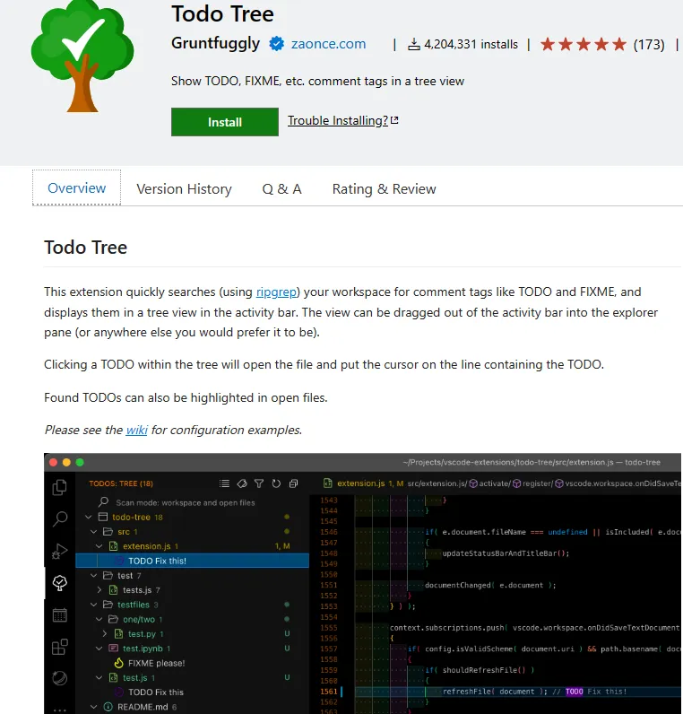Click the green Install button

click(x=225, y=122)
